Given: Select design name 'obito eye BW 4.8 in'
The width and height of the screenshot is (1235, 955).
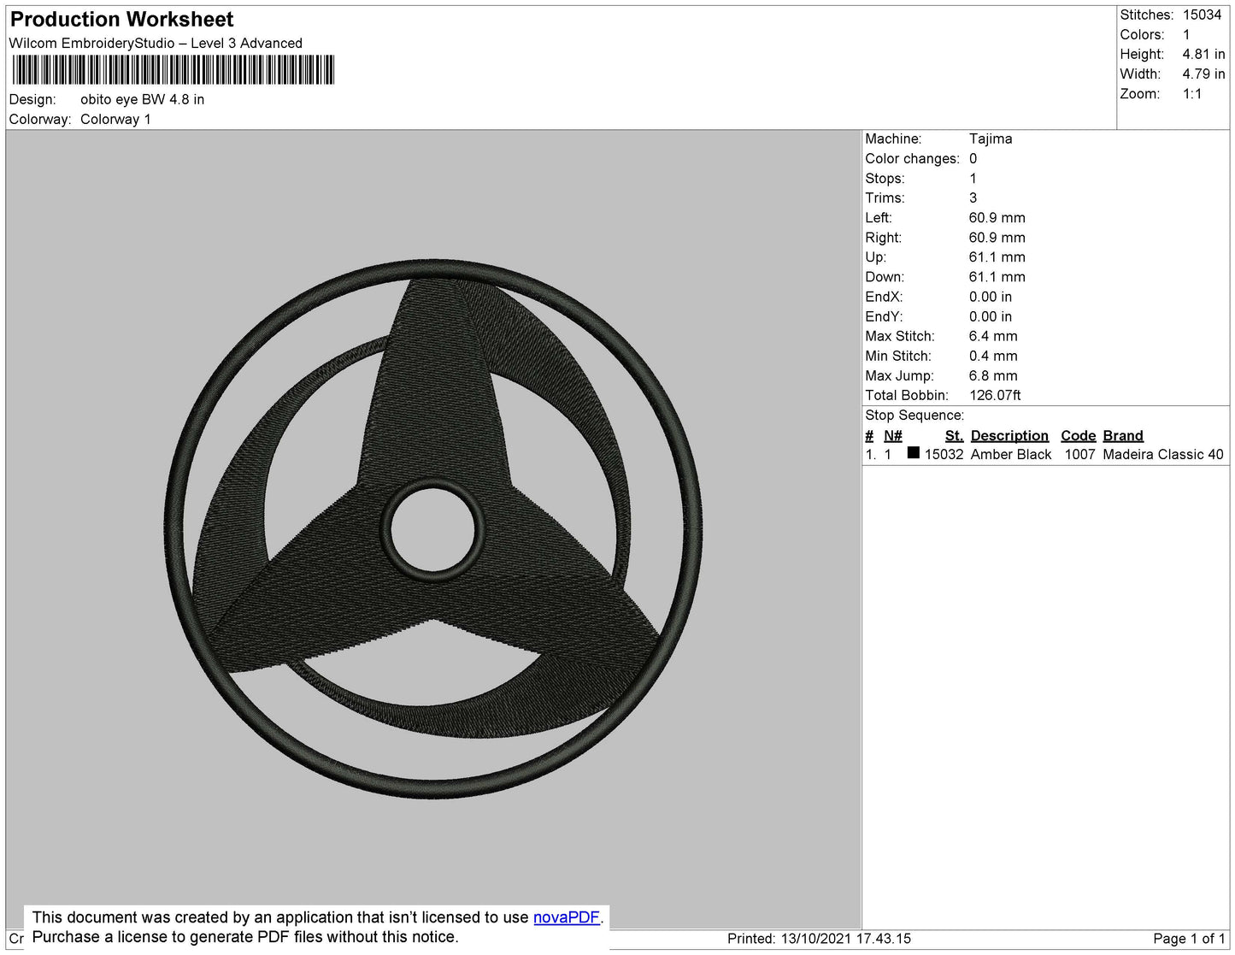Looking at the screenshot, I should (x=143, y=99).
